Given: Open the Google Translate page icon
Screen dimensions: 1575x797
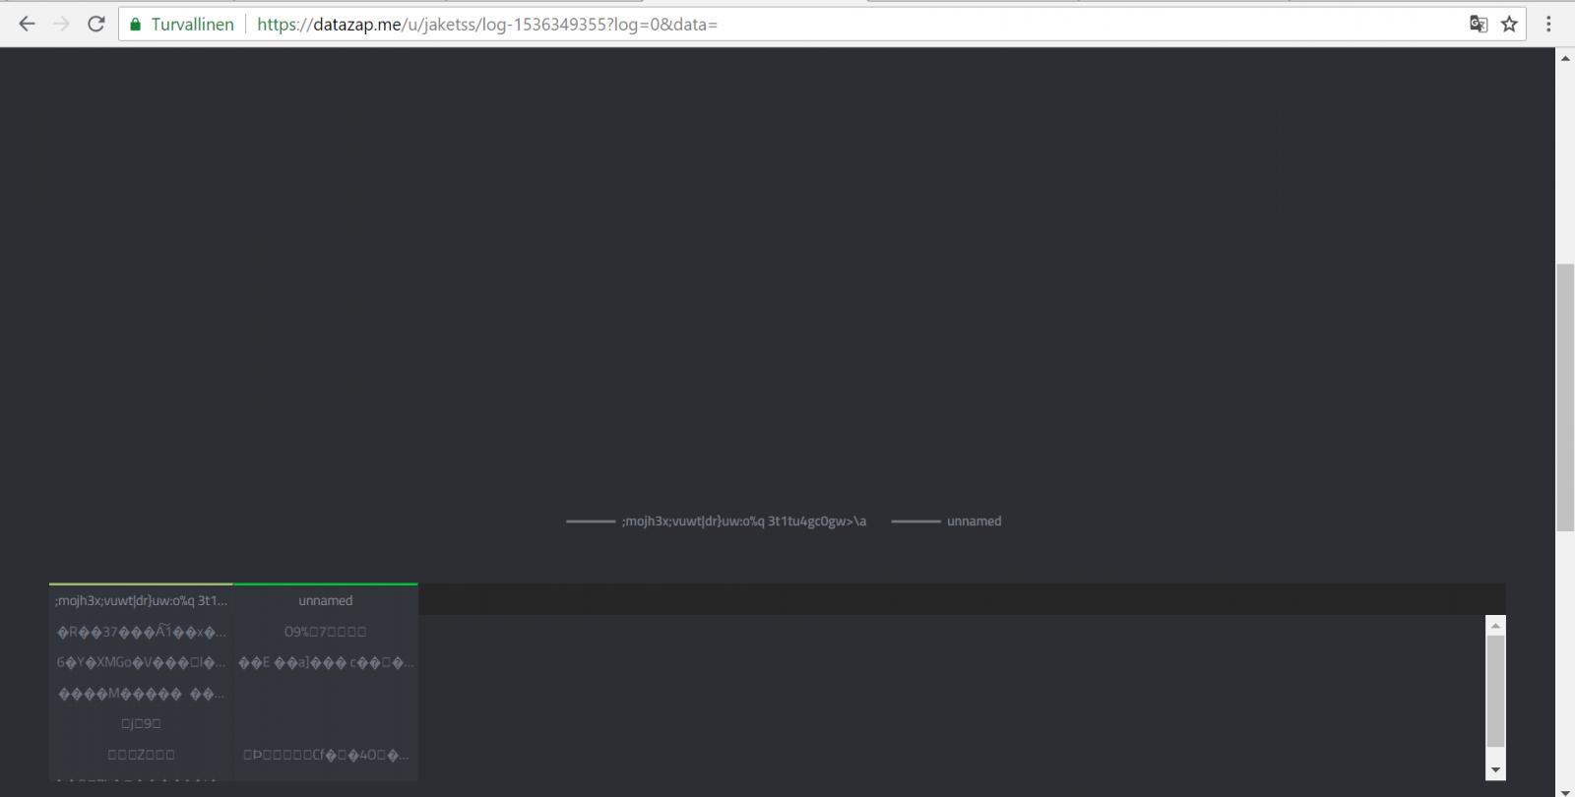Looking at the screenshot, I should pyautogui.click(x=1478, y=25).
